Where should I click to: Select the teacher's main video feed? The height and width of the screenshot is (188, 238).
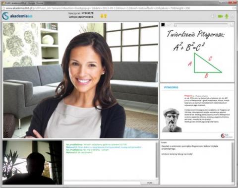80,80
